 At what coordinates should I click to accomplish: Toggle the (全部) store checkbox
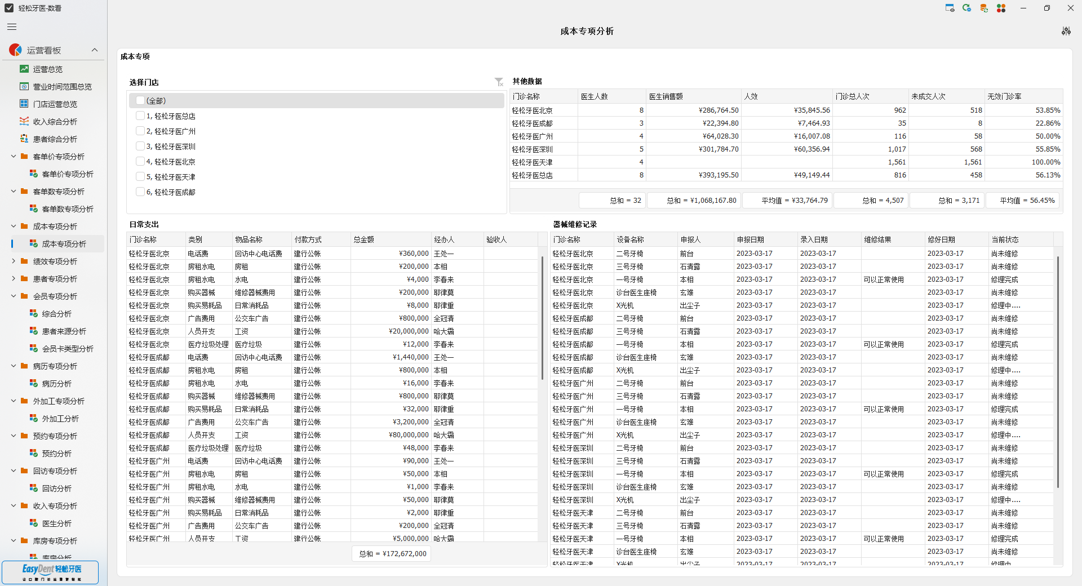(140, 100)
